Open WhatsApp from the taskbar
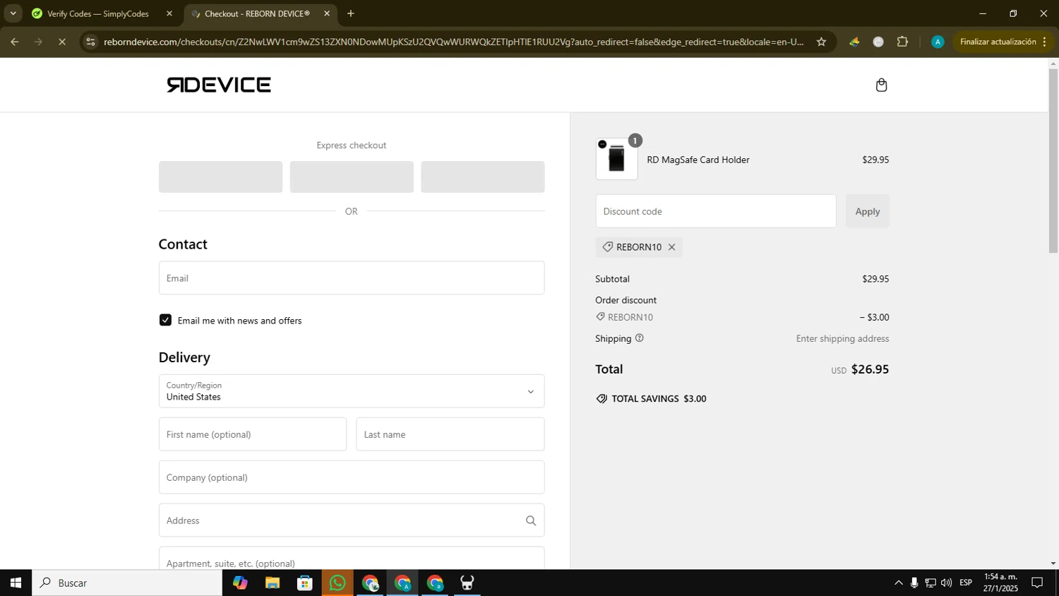Viewport: 1059px width, 596px height. point(337,583)
